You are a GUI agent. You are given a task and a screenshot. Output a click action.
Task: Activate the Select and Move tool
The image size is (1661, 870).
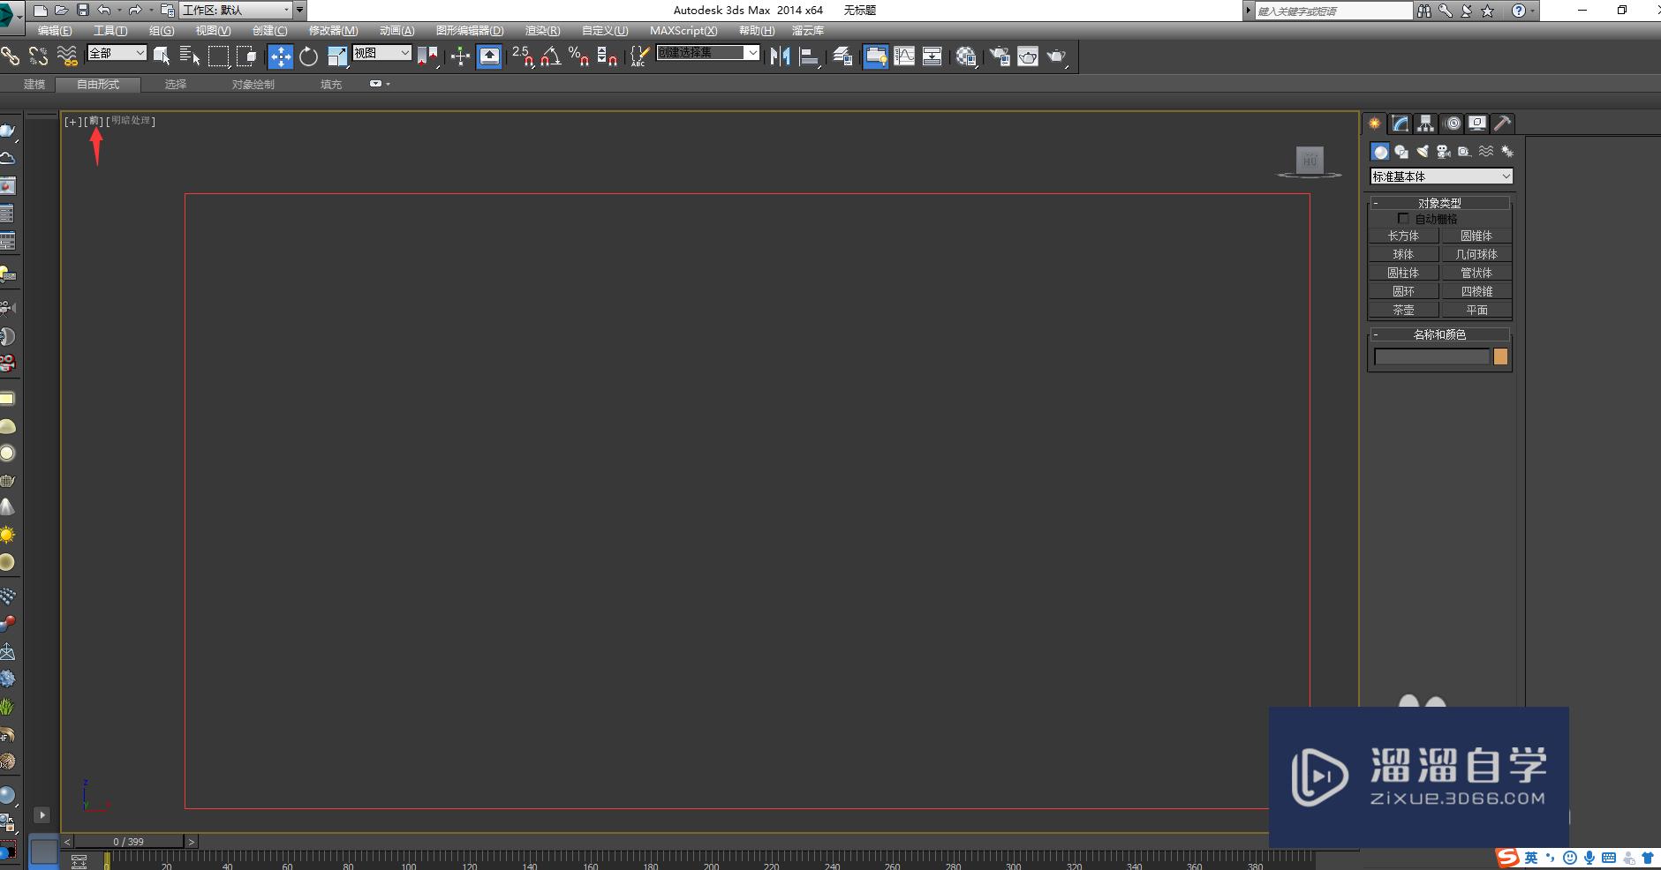[280, 56]
